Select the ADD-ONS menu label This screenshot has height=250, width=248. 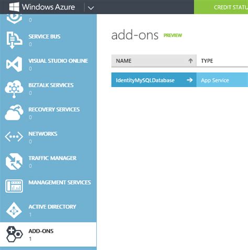pyautogui.click(x=41, y=231)
